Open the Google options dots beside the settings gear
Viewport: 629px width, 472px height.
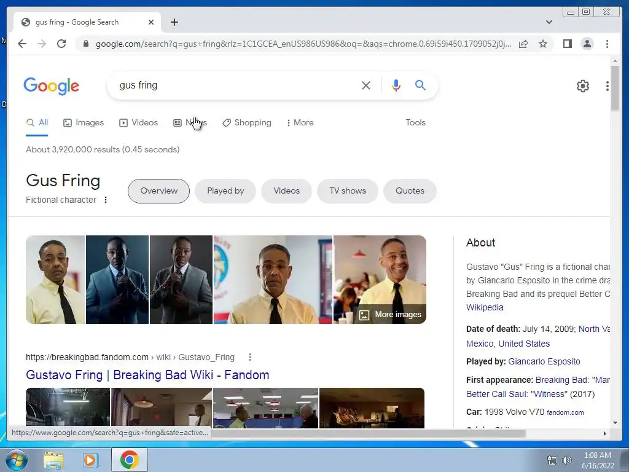(608, 85)
